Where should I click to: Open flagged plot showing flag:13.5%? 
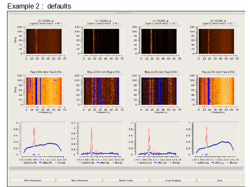pyautogui.click(x=102, y=91)
